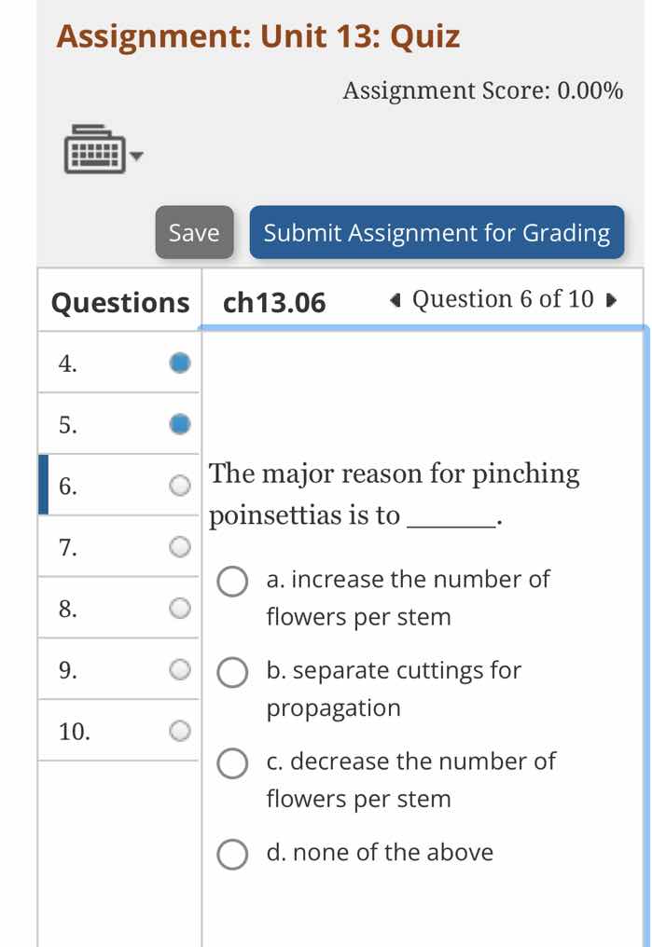Select answer a. increase flowers per stem
Image resolution: width=652 pixels, height=947 pixels.
pyautogui.click(x=232, y=582)
